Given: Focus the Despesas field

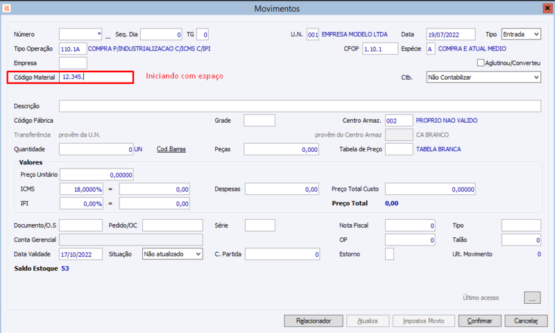Looking at the screenshot, I should click(x=282, y=189).
